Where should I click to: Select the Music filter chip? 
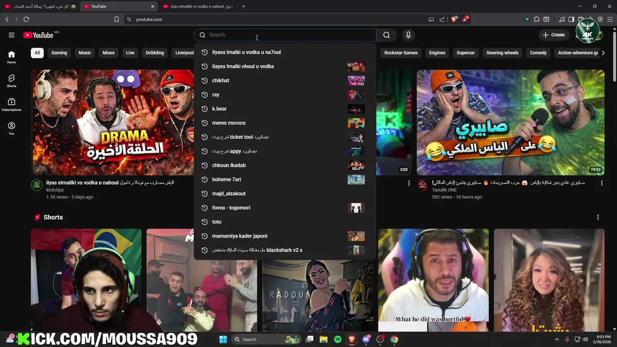pyautogui.click(x=85, y=53)
